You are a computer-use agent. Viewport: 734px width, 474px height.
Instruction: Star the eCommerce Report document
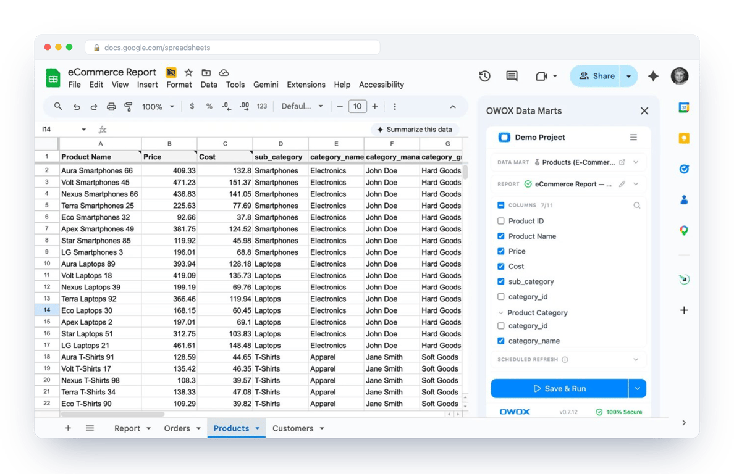188,72
